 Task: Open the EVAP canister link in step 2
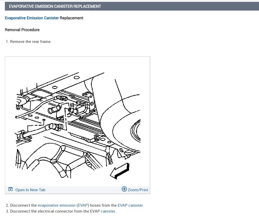(130, 205)
